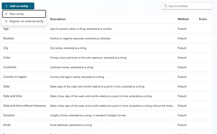
Task: Select the Date entity
Action: 6,87
